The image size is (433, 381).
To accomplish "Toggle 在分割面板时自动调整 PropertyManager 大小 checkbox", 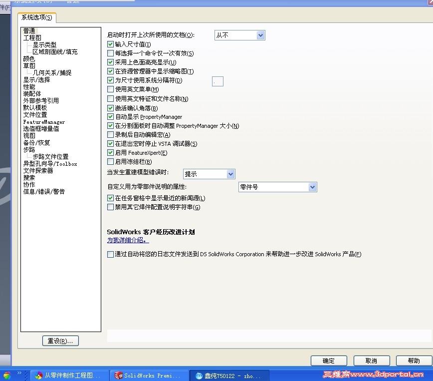I will coord(110,126).
